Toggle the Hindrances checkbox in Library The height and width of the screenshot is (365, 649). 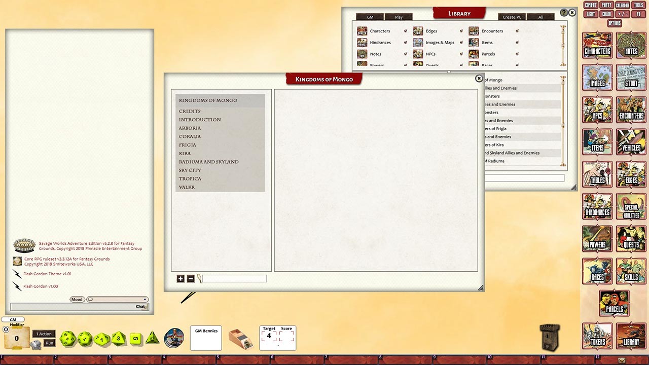pos(406,43)
